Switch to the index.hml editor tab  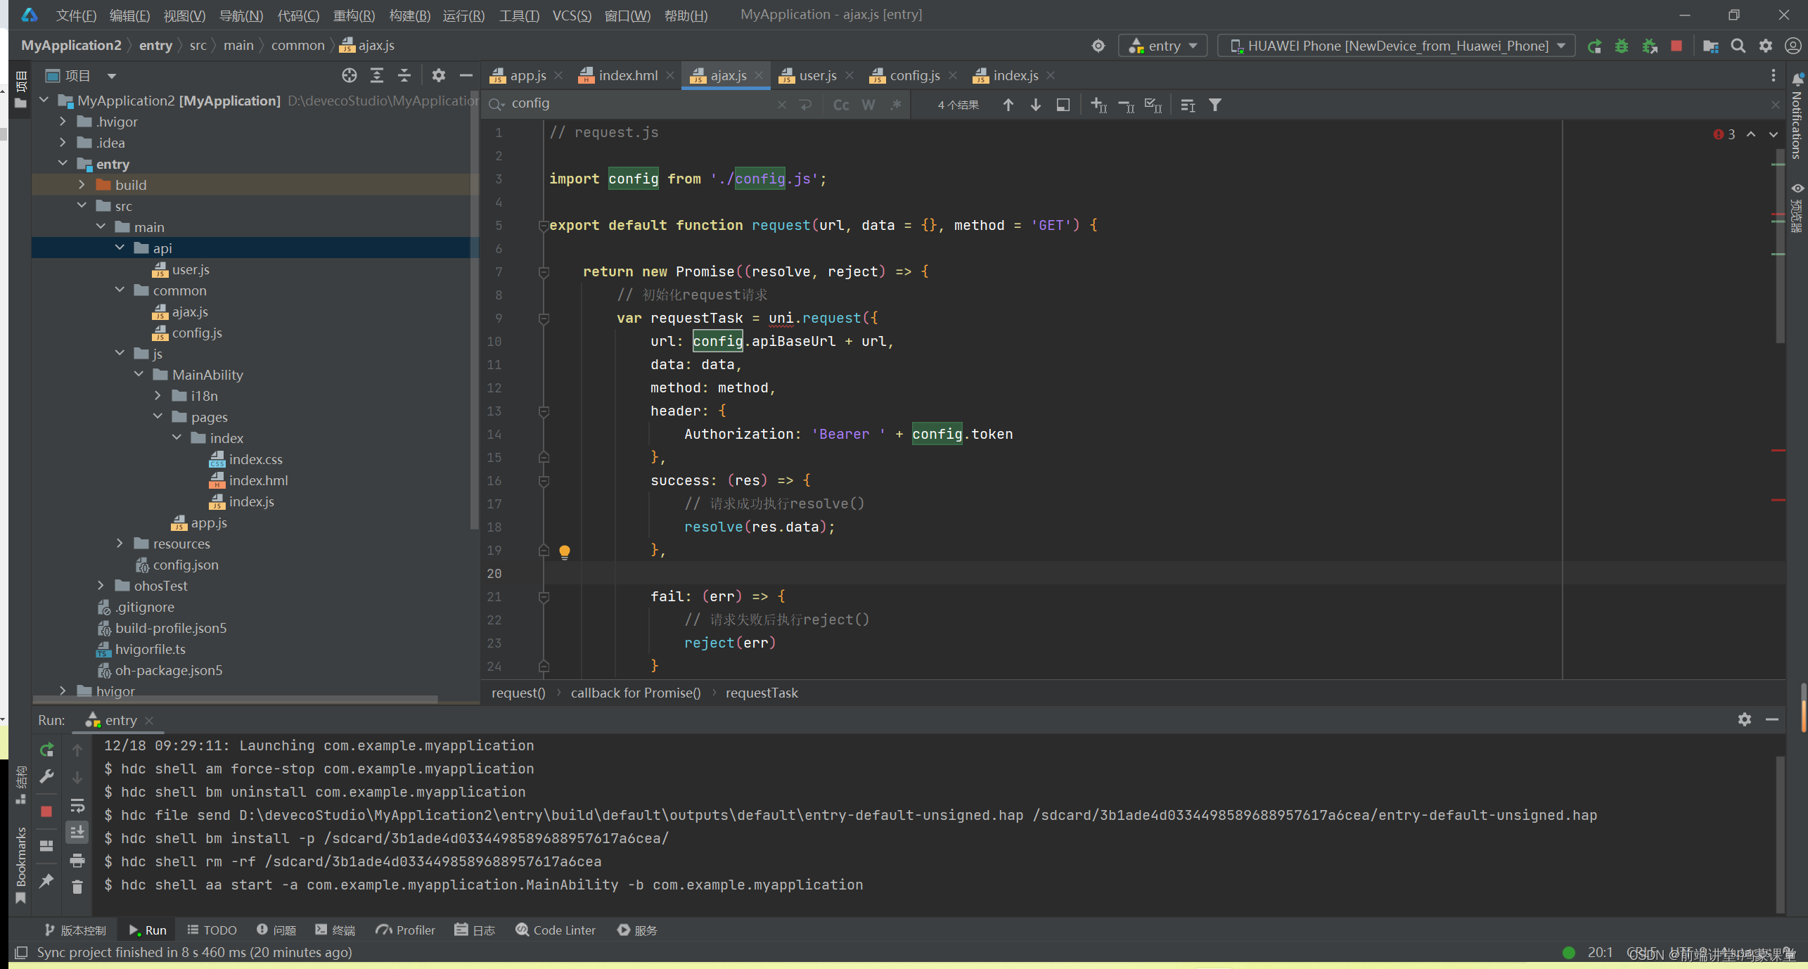[x=627, y=75]
